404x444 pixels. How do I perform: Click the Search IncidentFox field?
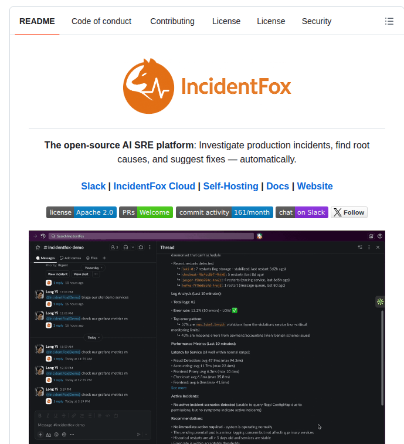151,236
